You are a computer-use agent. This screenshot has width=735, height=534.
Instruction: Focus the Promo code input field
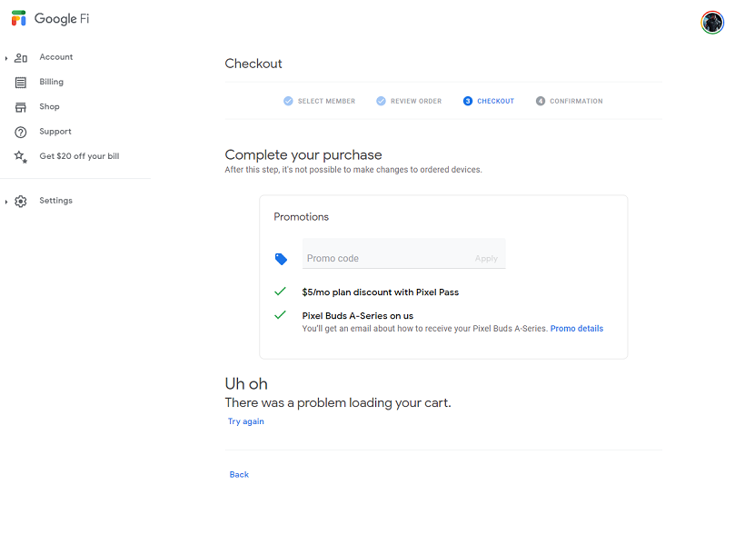click(404, 253)
